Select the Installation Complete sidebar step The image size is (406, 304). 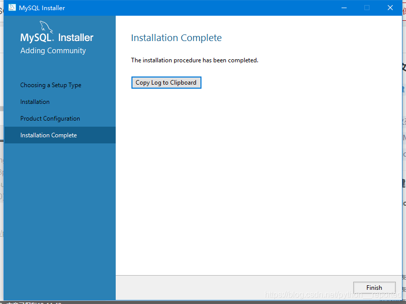[x=60, y=135]
